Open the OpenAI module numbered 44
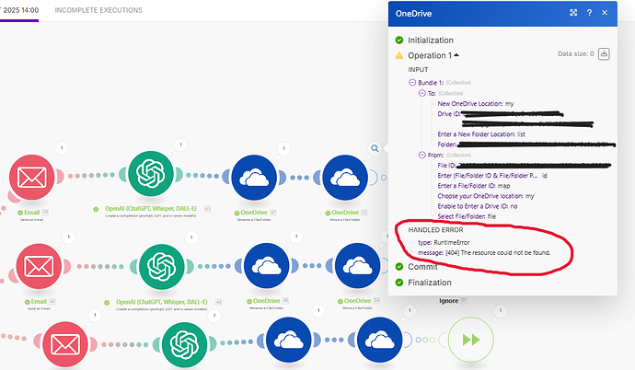This screenshot has height=370, width=635. click(162, 267)
